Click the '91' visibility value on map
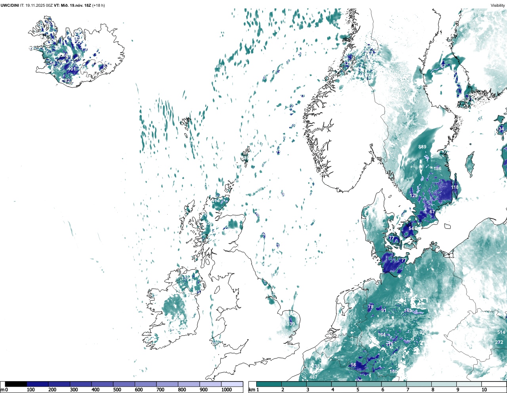This screenshot has width=507, height=393. click(x=383, y=310)
